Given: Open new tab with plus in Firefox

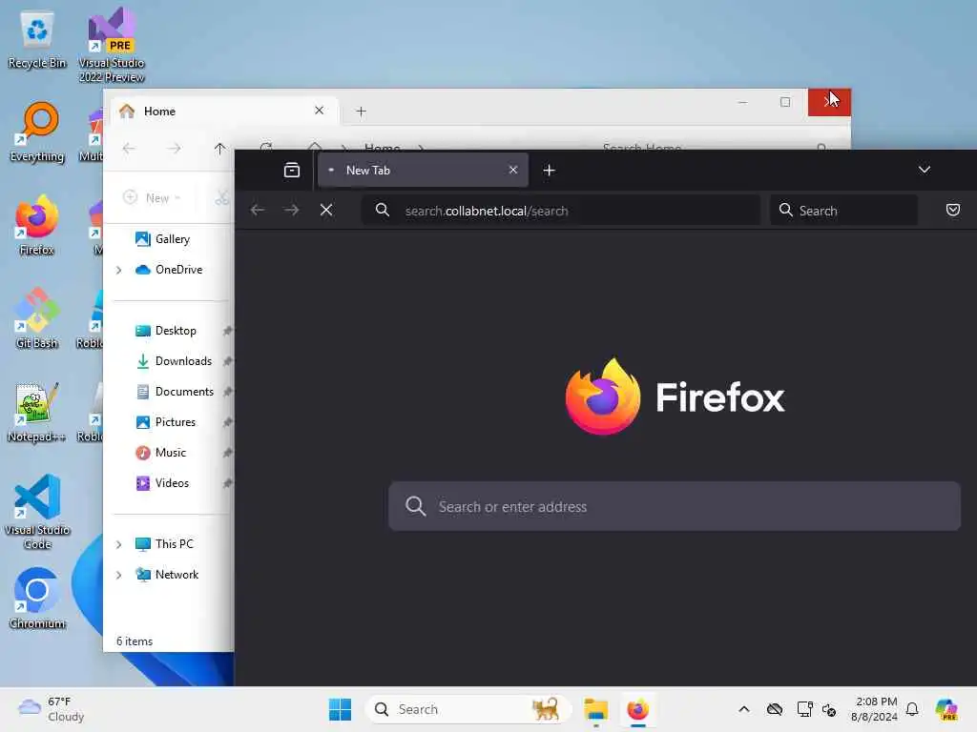Looking at the screenshot, I should point(549,170).
